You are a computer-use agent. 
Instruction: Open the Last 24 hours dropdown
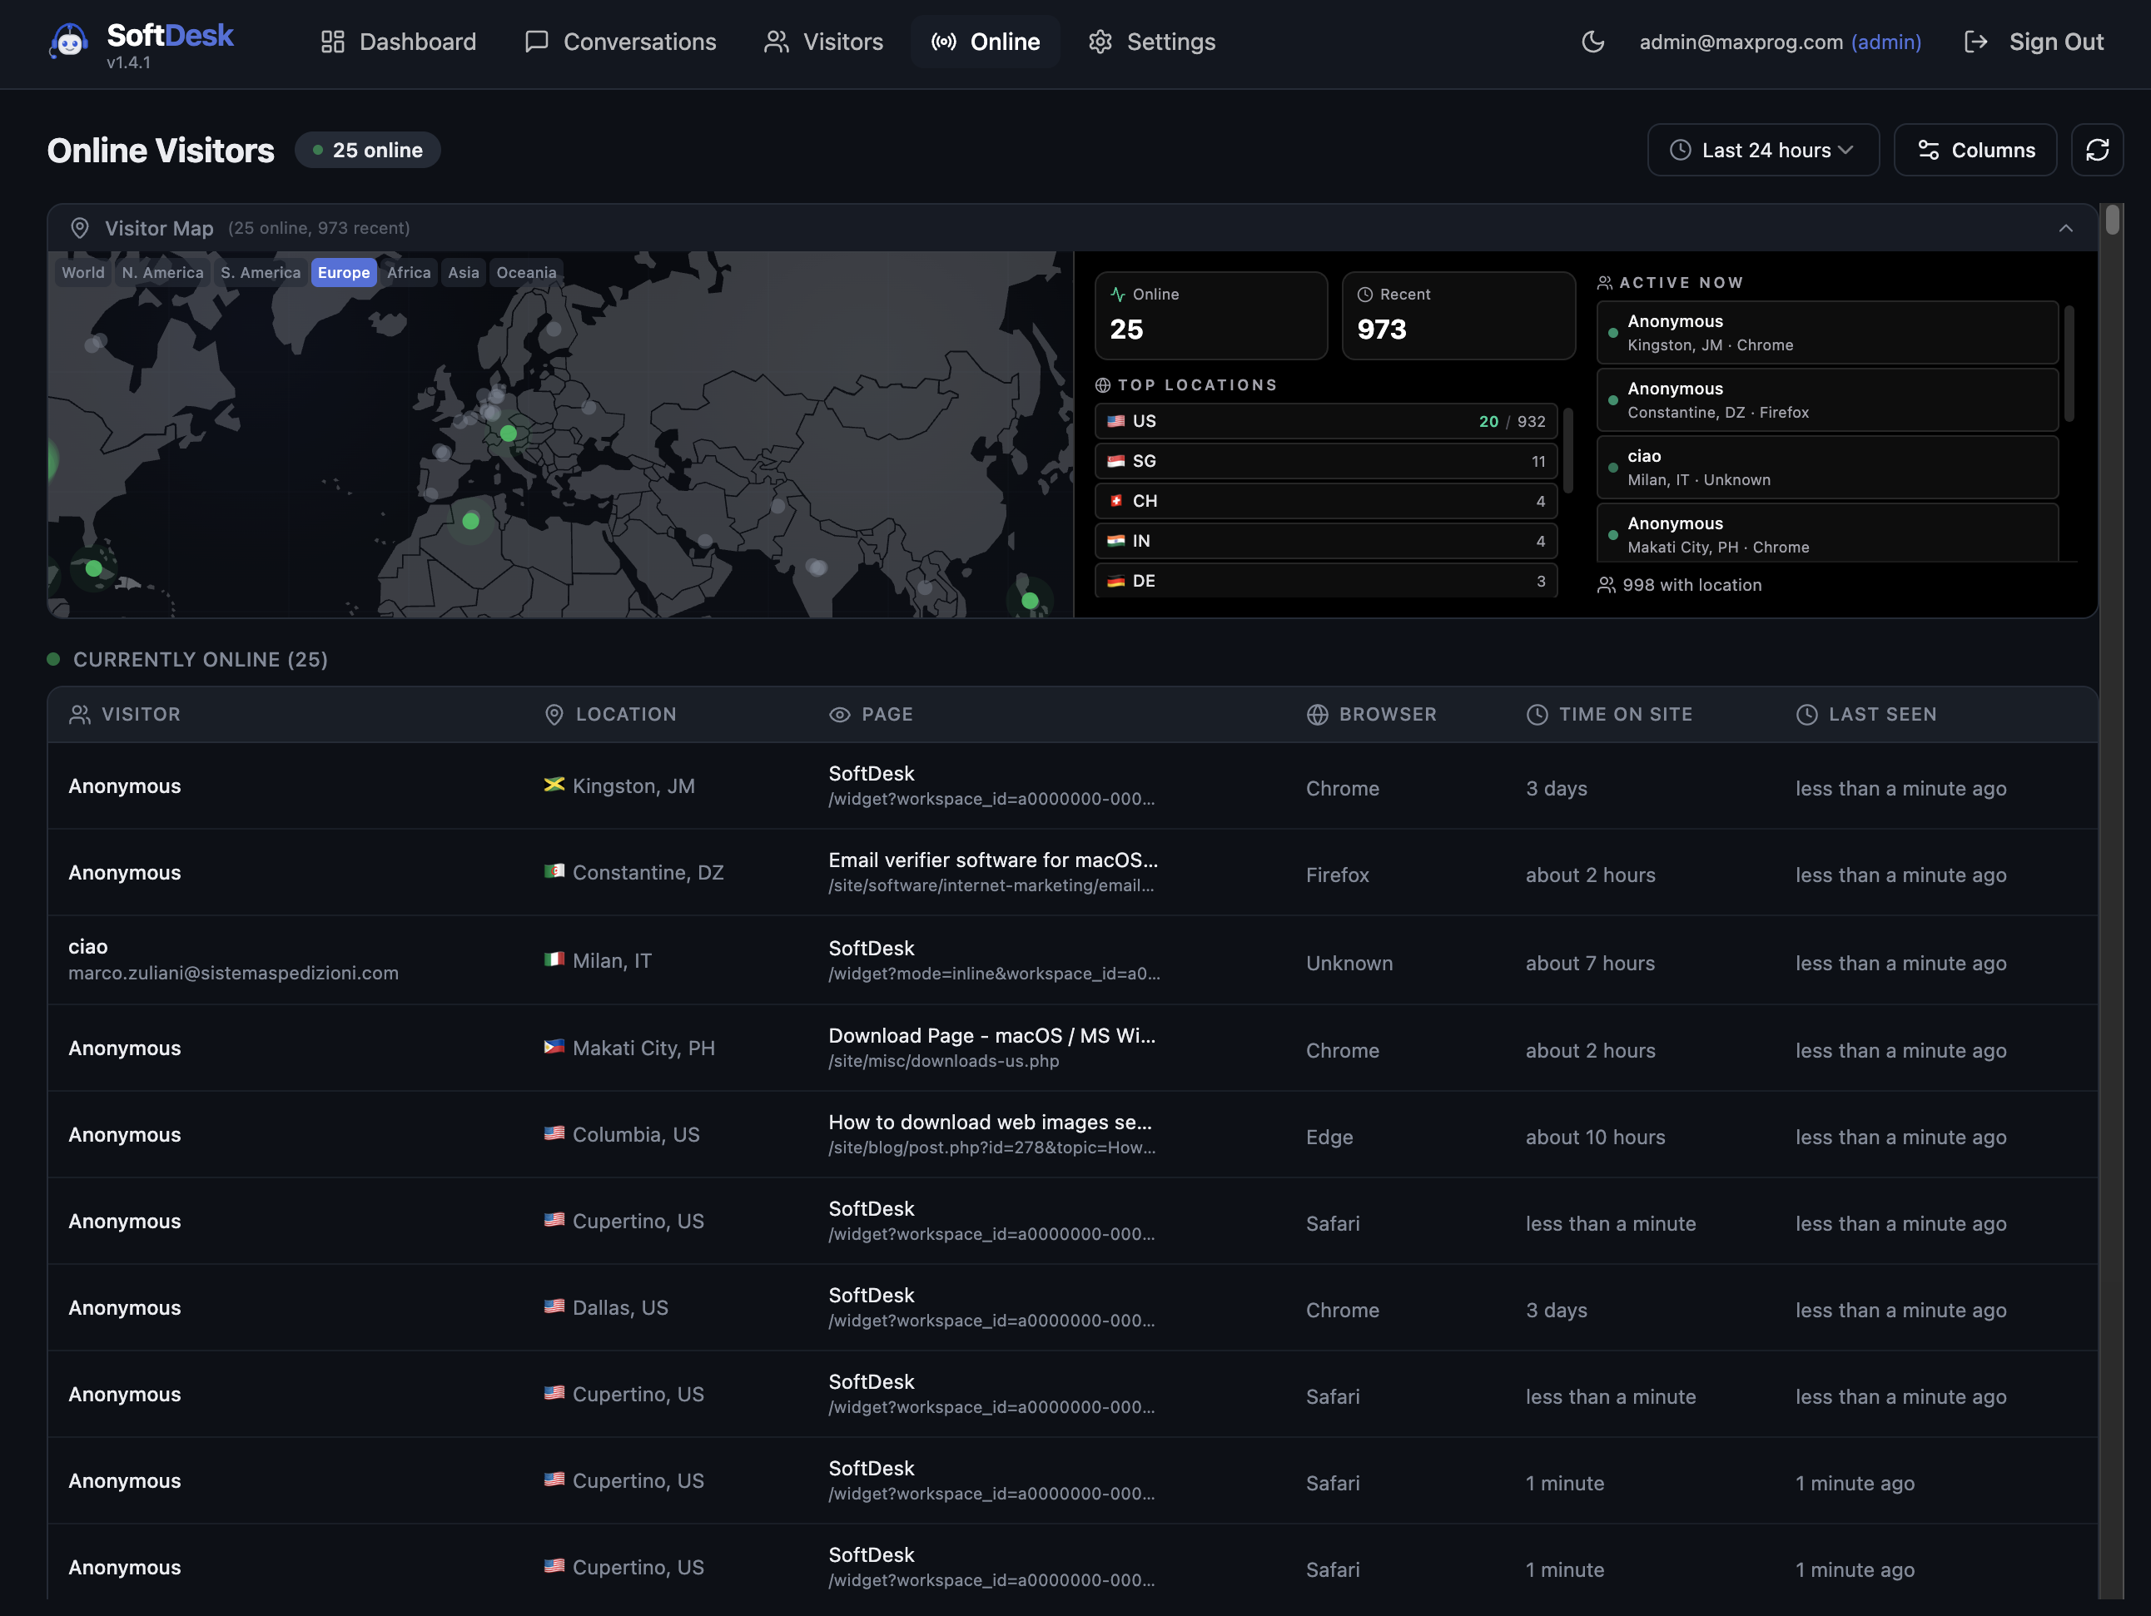1763,150
